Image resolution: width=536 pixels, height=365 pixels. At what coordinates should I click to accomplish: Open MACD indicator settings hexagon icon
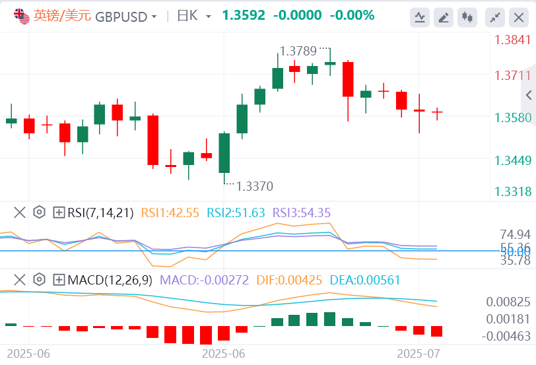[40, 280]
